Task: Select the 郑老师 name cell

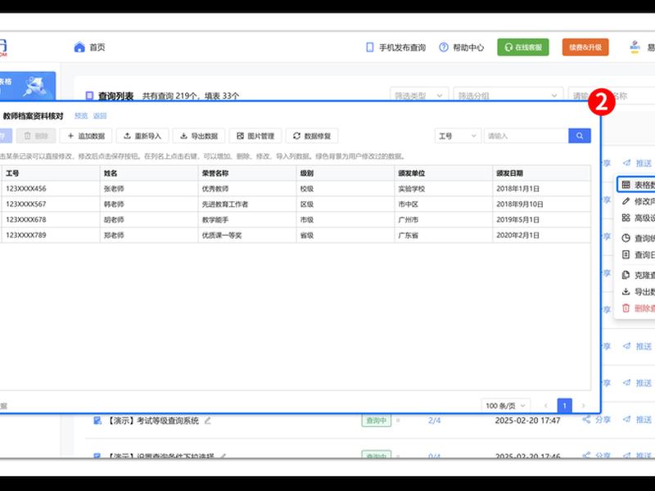Action: pos(149,235)
